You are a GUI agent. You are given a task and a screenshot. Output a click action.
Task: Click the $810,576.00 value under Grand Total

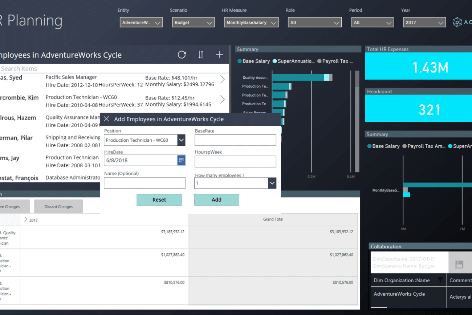[343, 282]
